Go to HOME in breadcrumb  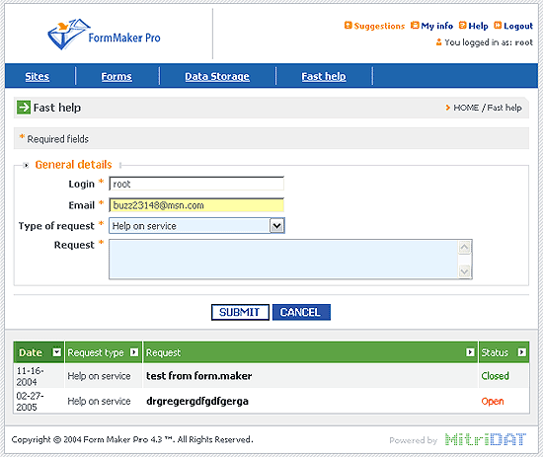[x=466, y=108]
